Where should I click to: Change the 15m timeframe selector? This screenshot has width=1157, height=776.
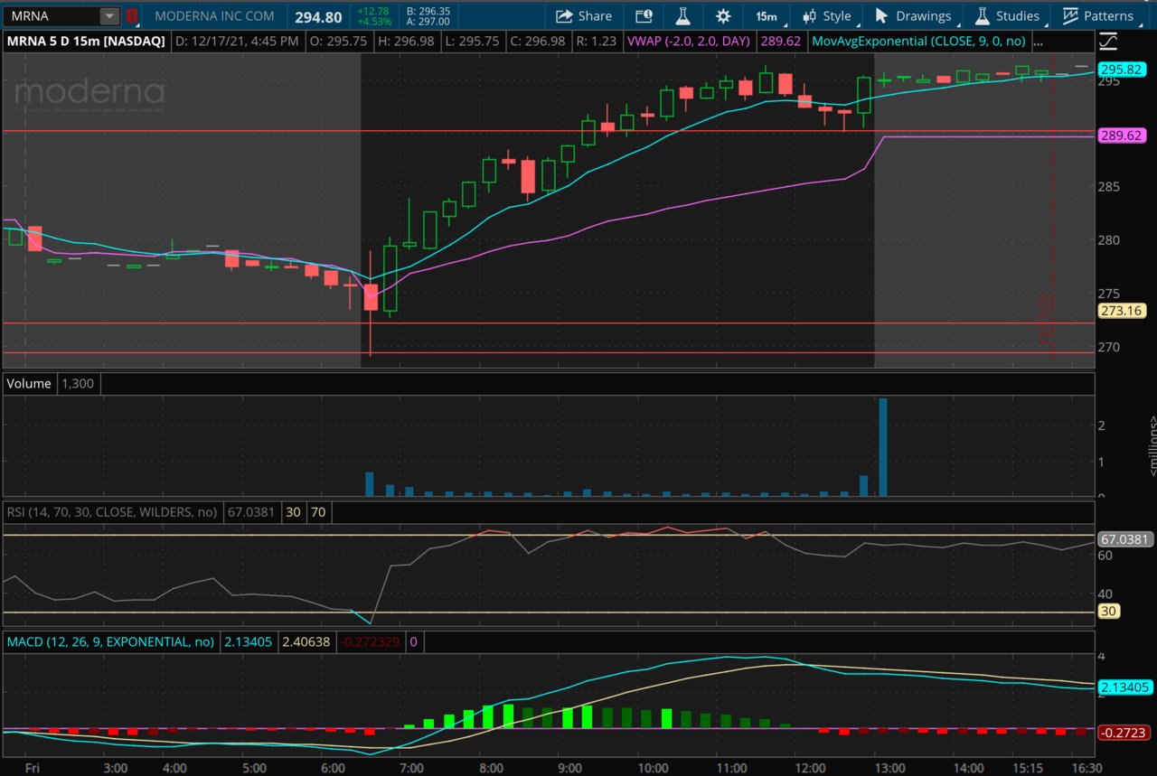point(767,16)
